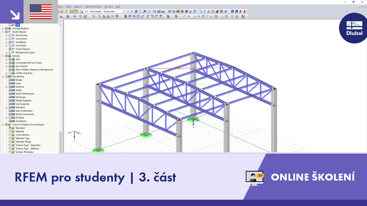This screenshot has width=367, height=206.
Task: Click the Material color option icon
Action: coord(13,131)
